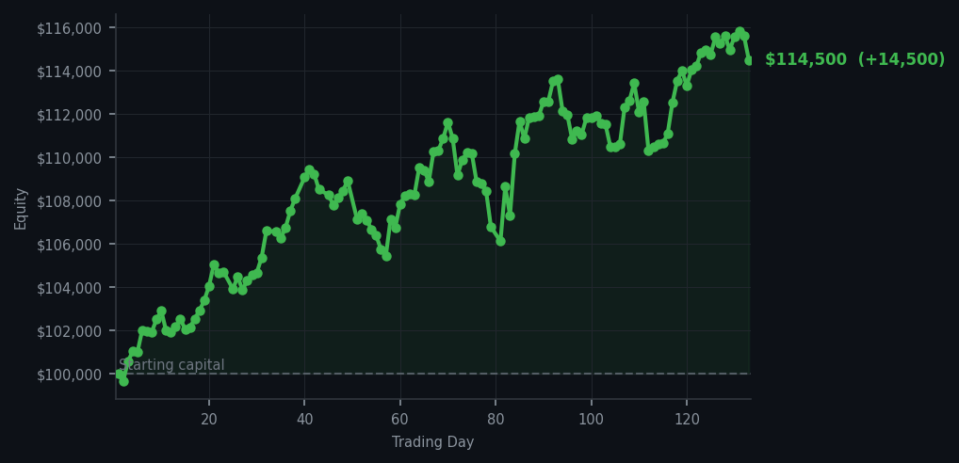Select the peak data point near day 70
This screenshot has height=463, width=959.
coord(447,122)
